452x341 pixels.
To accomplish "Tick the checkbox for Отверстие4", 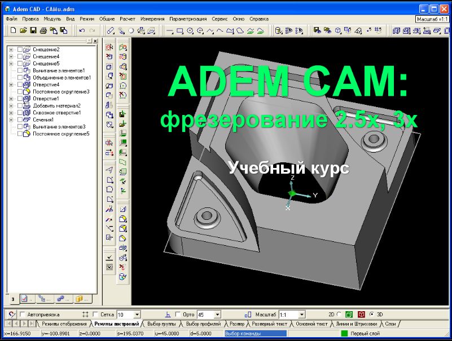I will 20,85.
